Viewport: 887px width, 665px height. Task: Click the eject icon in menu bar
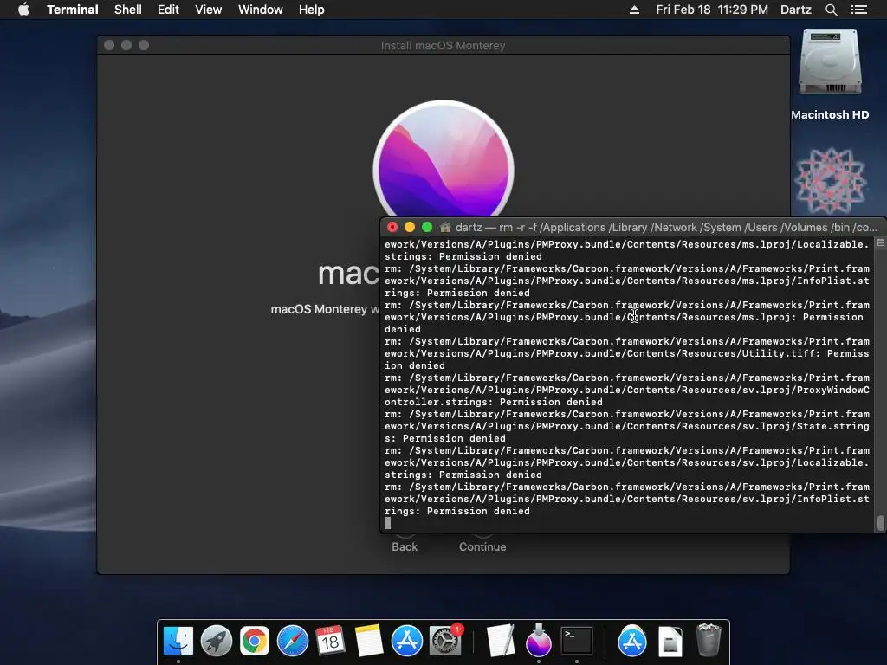click(634, 10)
